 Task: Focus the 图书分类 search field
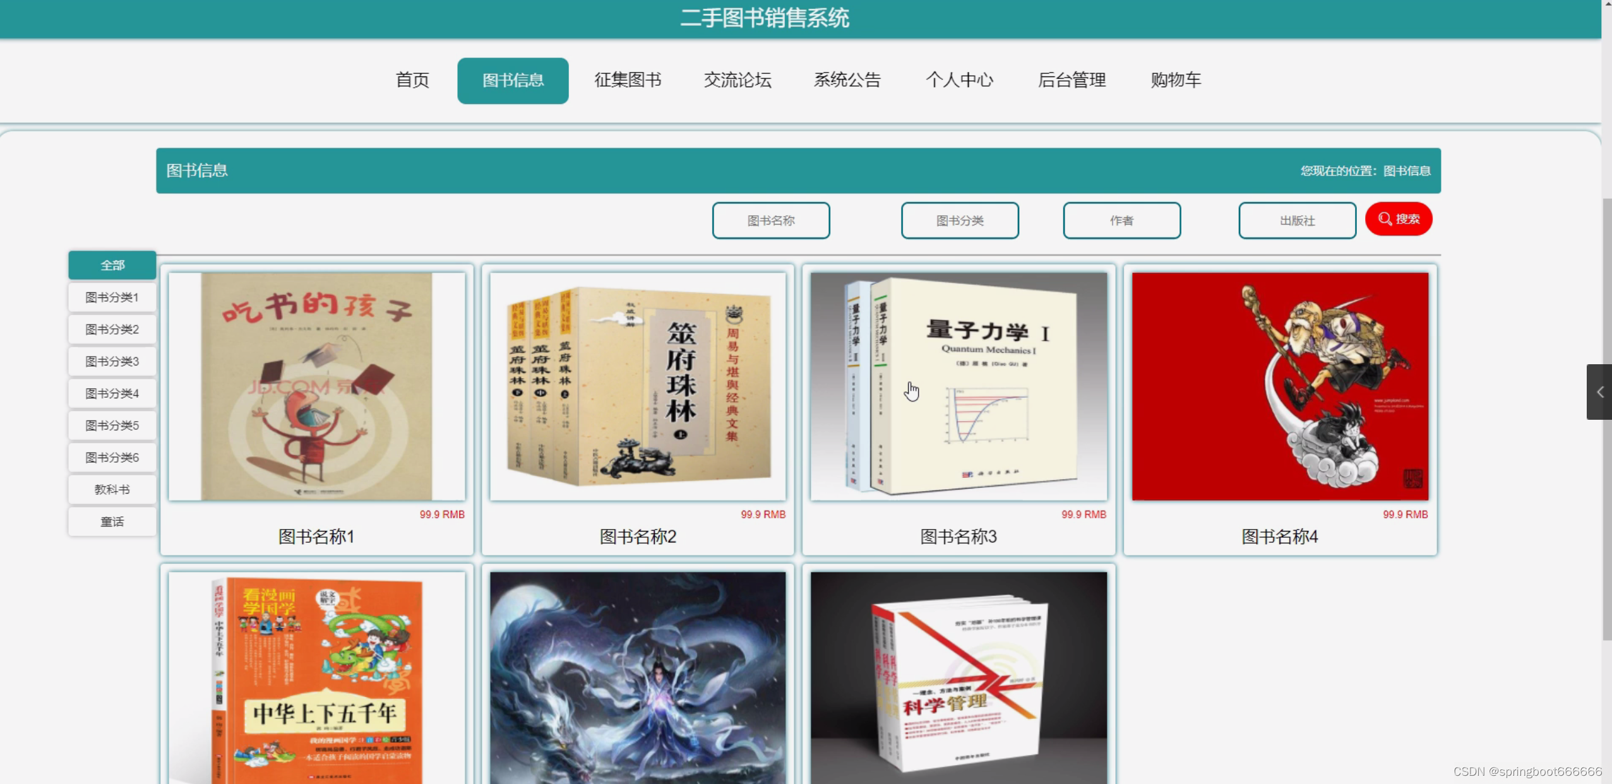click(959, 220)
